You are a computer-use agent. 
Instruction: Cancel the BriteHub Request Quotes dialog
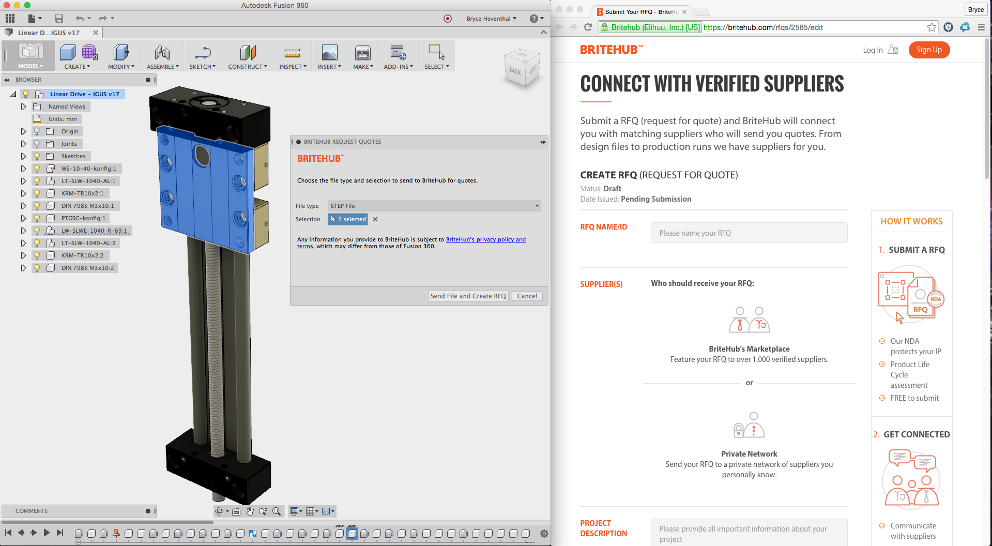[527, 296]
